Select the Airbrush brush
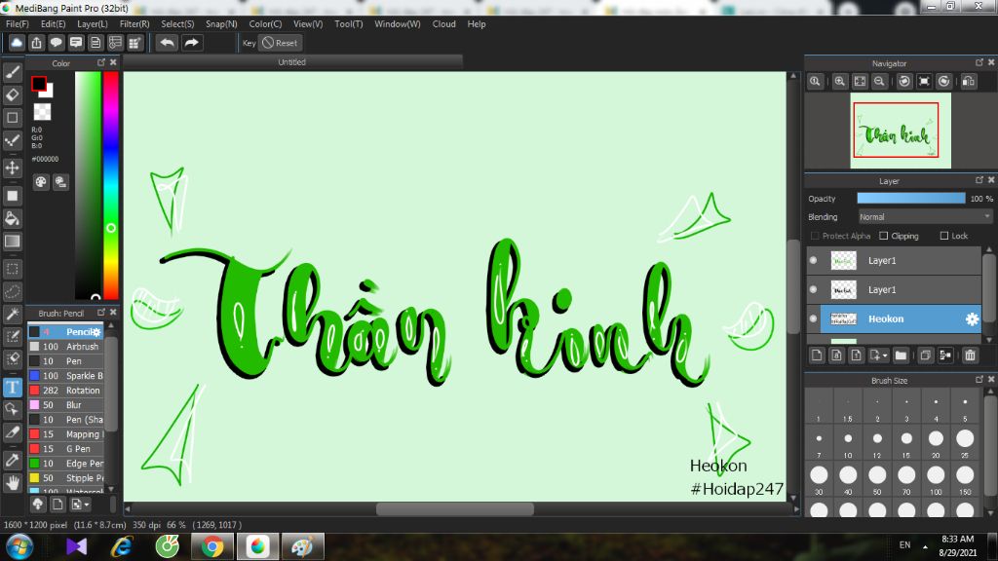This screenshot has height=561, width=998. coord(65,347)
